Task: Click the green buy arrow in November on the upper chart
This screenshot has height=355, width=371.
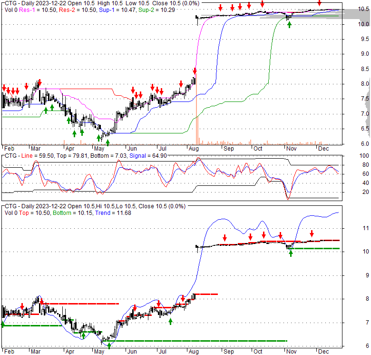Action: (x=289, y=25)
